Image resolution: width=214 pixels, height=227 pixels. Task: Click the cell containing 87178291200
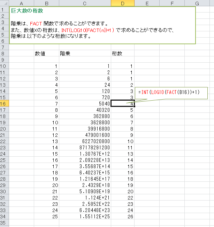(85, 147)
